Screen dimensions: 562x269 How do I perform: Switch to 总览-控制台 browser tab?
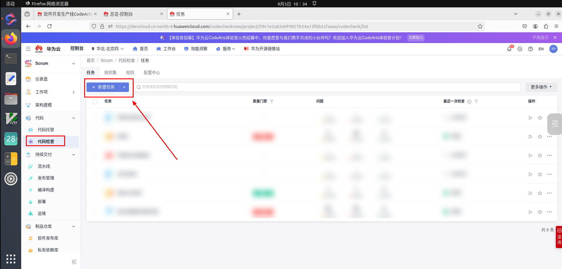[133, 14]
